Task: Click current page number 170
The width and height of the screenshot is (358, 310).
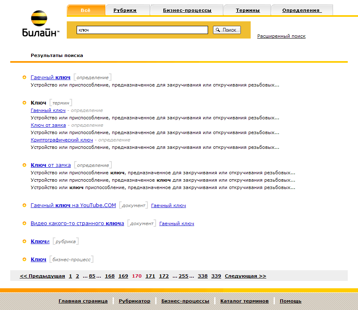Action: [x=137, y=276]
